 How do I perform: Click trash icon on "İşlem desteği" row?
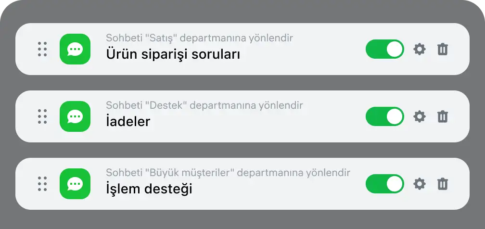pyautogui.click(x=443, y=184)
